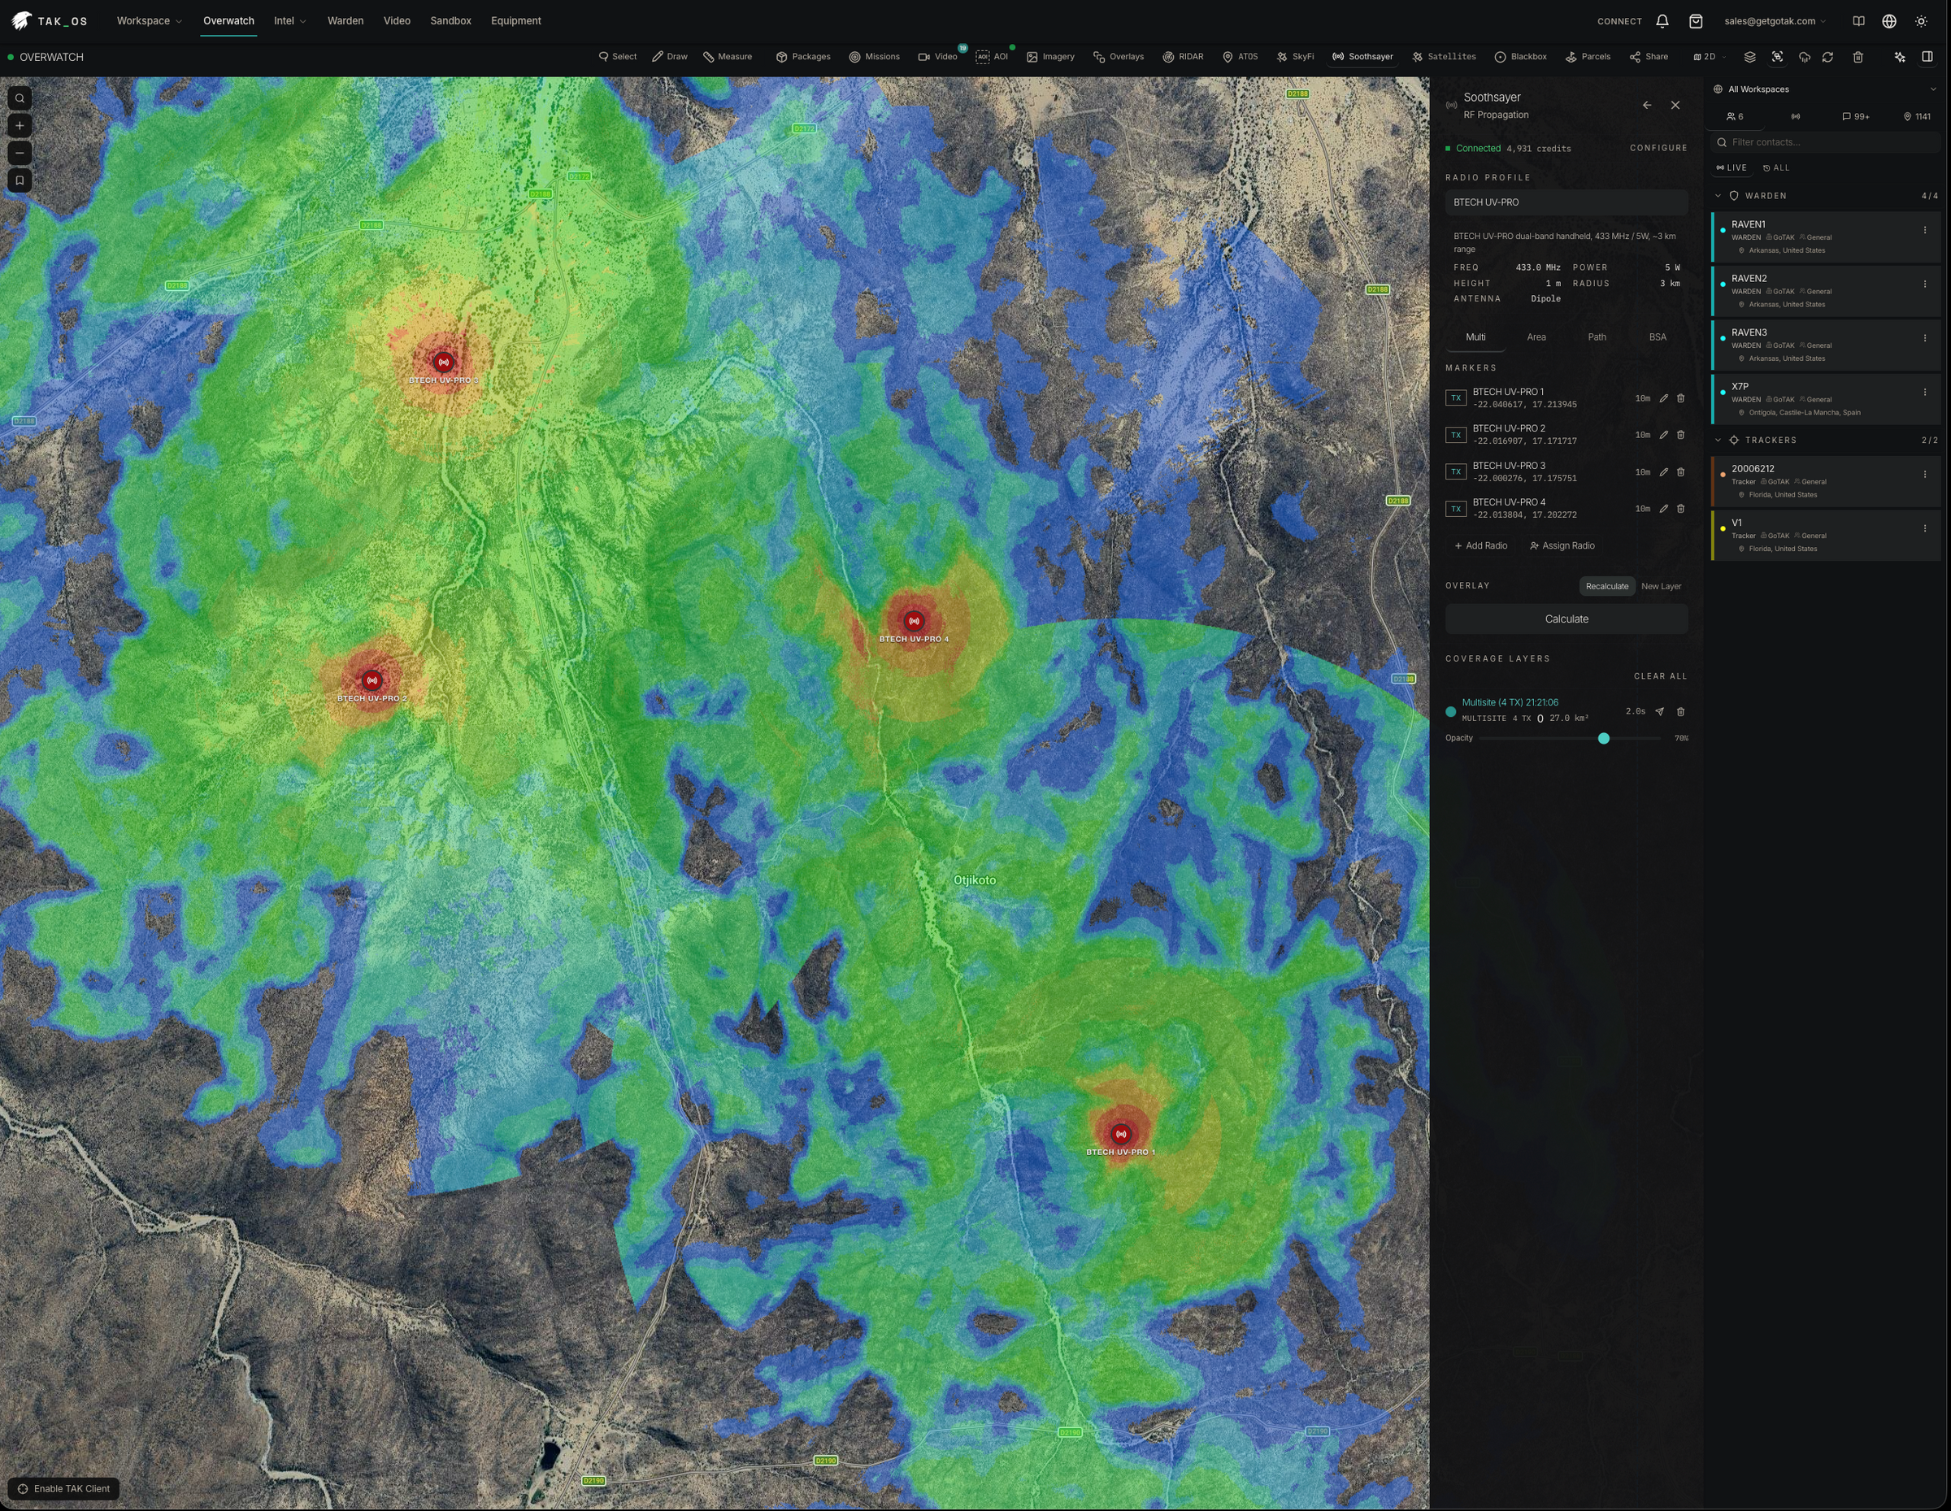The width and height of the screenshot is (1951, 1511).
Task: Open the BTECH UV-PRO radio profile dropdown
Action: click(1566, 202)
